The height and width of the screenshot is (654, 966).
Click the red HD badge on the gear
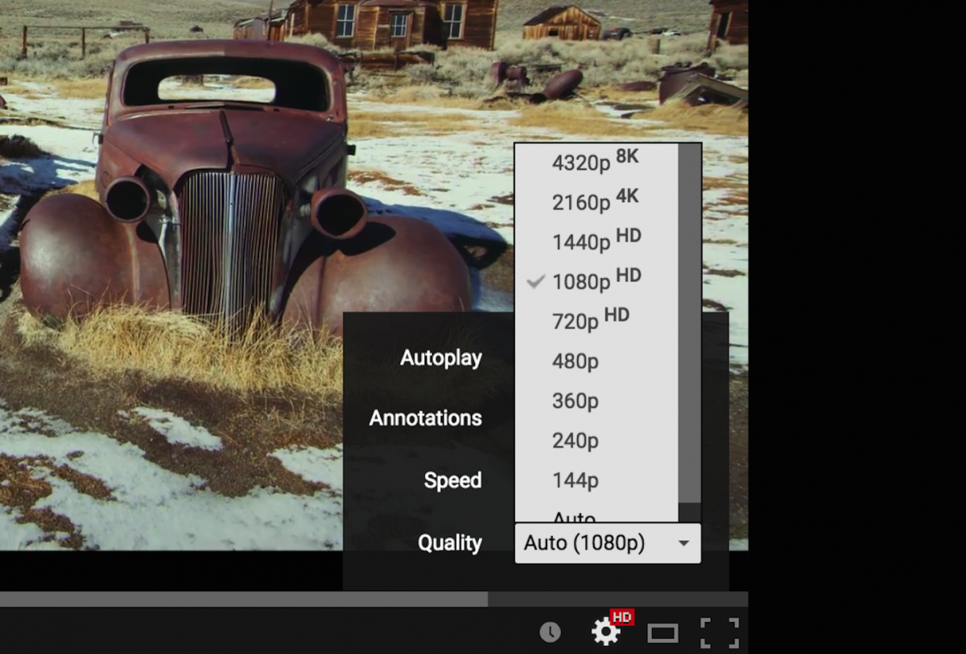(x=624, y=620)
